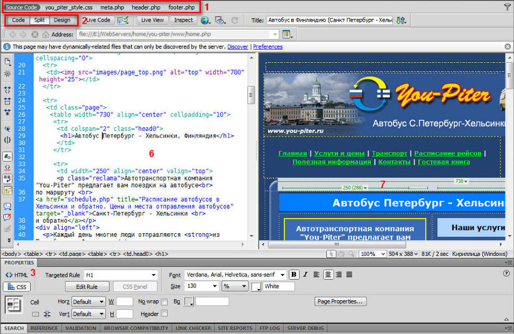Open Preview in Browser globe icon

pos(205,20)
